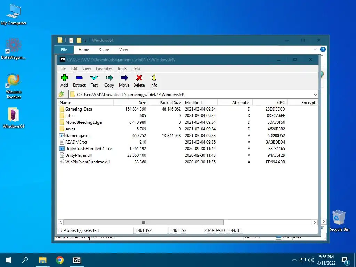Screen dimensions: 356x267
Task: Sort by the CRC column header
Action: click(270, 103)
